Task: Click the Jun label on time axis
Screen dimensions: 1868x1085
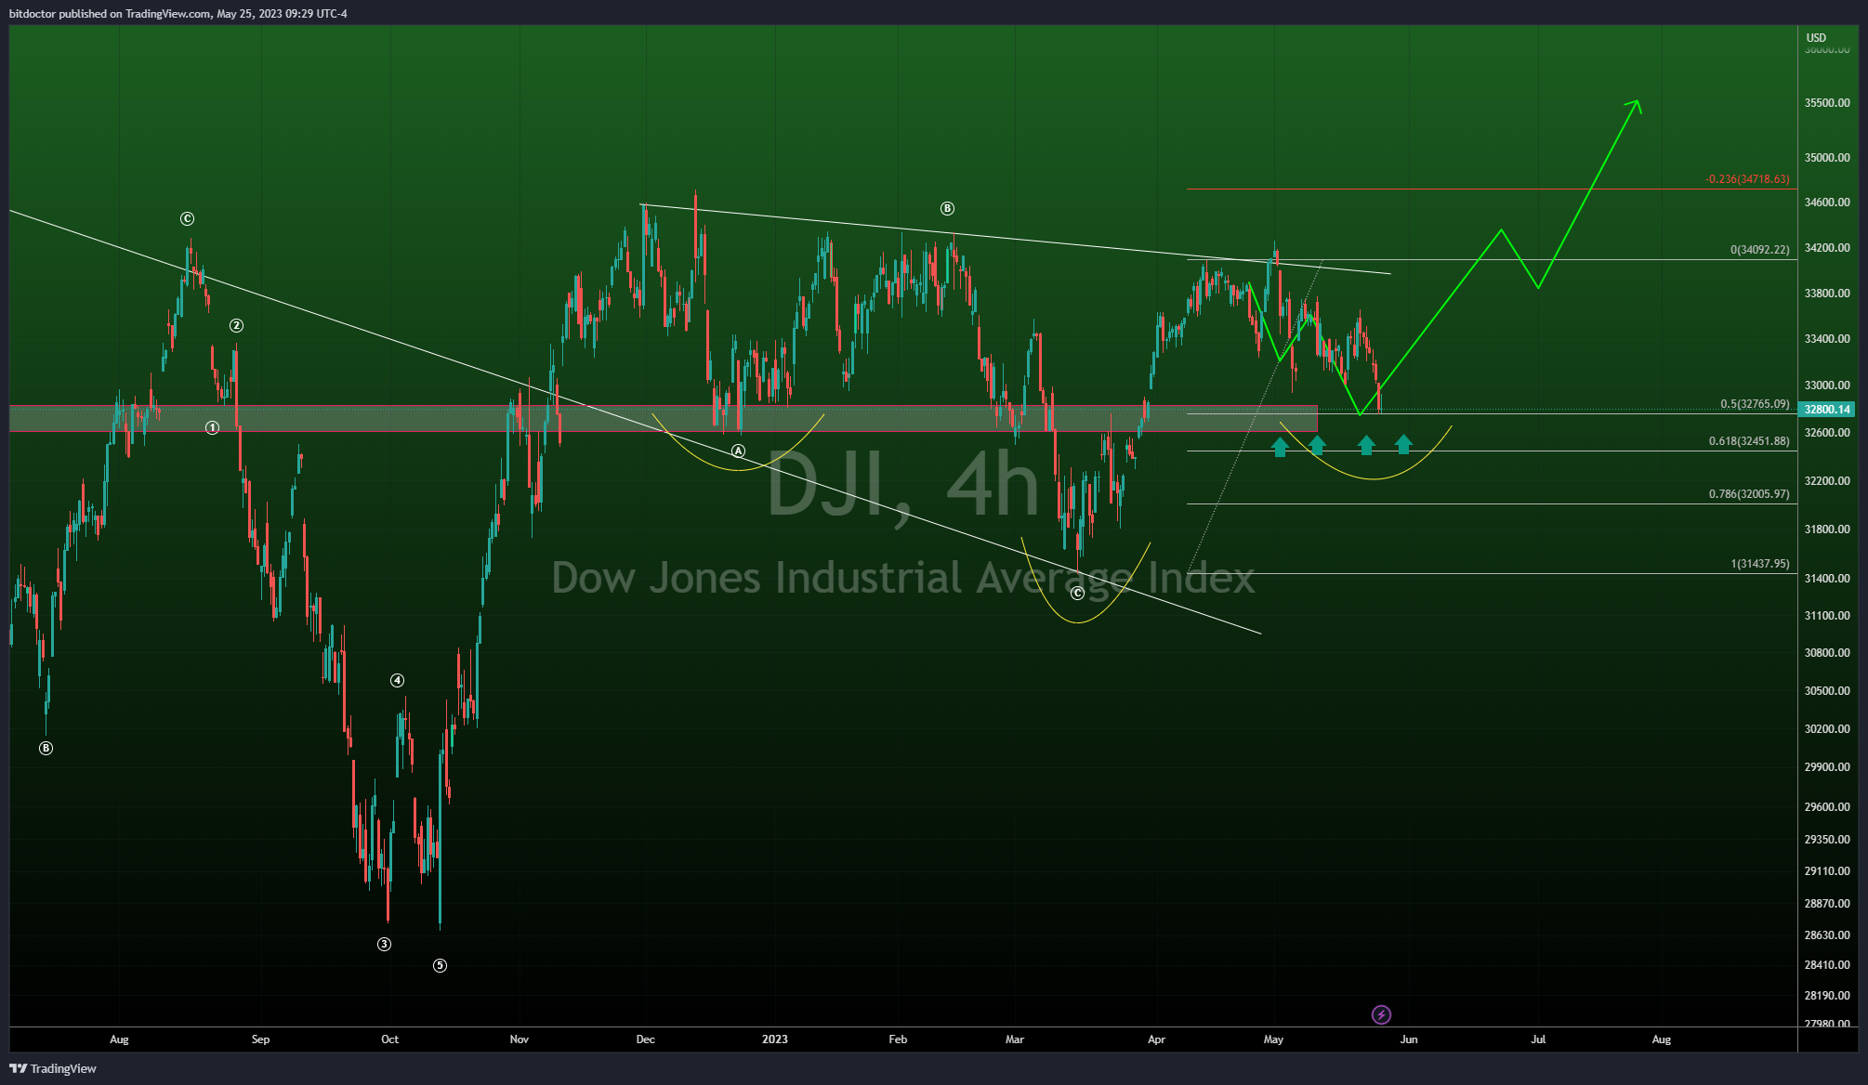Action: (x=1409, y=1039)
